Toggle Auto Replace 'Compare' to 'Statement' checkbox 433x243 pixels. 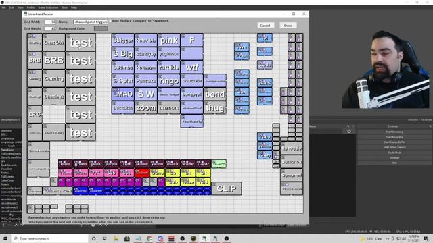(x=110, y=21)
